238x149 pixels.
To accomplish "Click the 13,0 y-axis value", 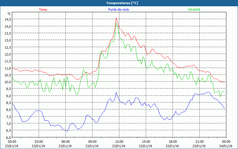I will [8, 40].
